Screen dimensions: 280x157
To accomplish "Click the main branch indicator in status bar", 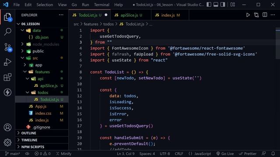I will (x=12, y=154).
